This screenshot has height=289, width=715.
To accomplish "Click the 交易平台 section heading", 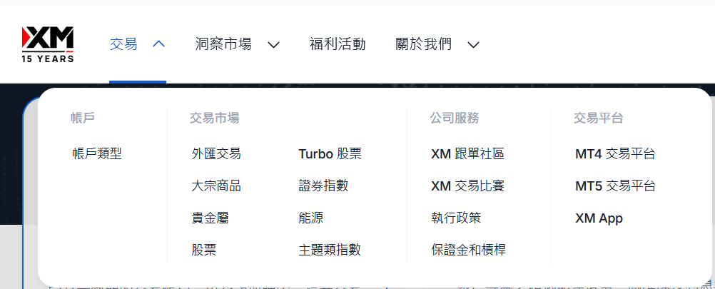I will tap(598, 118).
